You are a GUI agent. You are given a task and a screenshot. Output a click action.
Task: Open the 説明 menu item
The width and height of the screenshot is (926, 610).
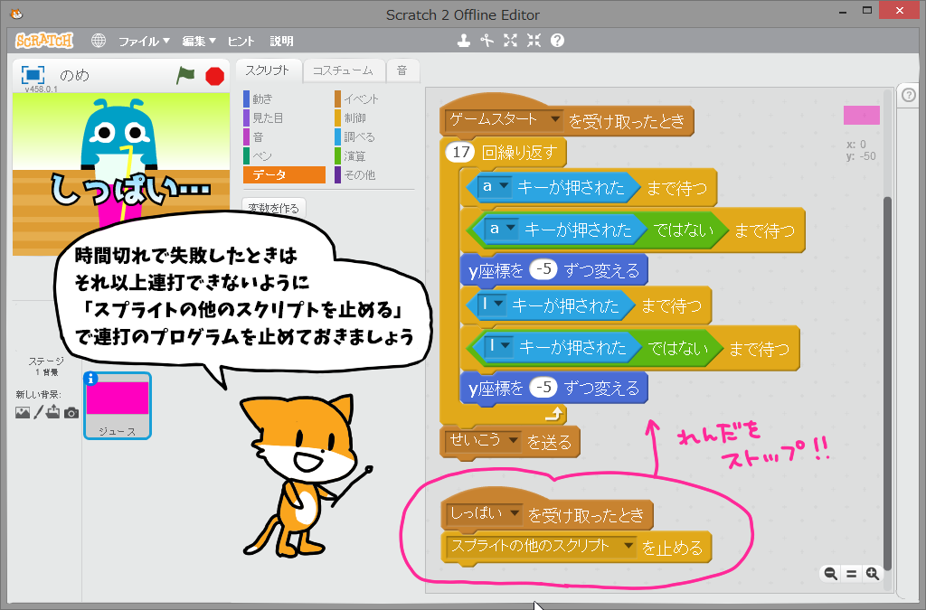pyautogui.click(x=282, y=41)
